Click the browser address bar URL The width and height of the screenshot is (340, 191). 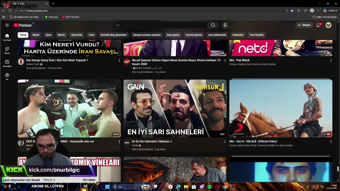click(33, 11)
